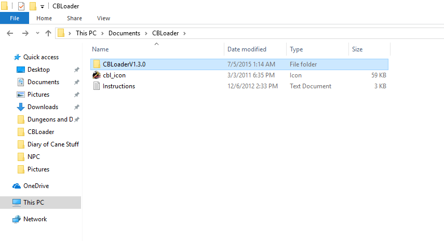The image size is (444, 241).
Task: Open the File ribbon tab
Action: pos(15,18)
